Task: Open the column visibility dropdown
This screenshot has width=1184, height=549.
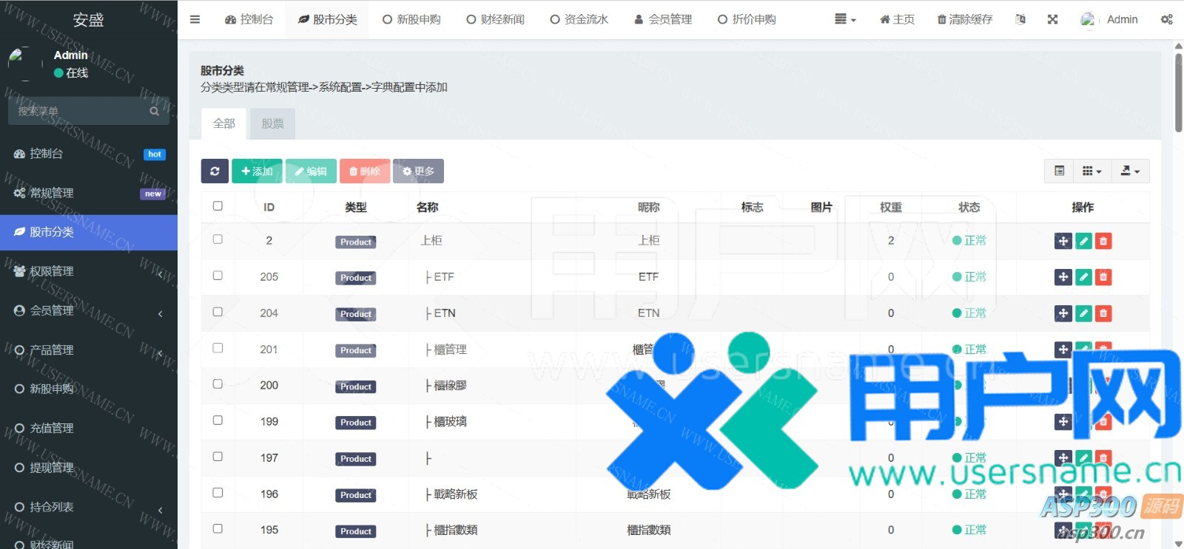Action: [x=1091, y=171]
